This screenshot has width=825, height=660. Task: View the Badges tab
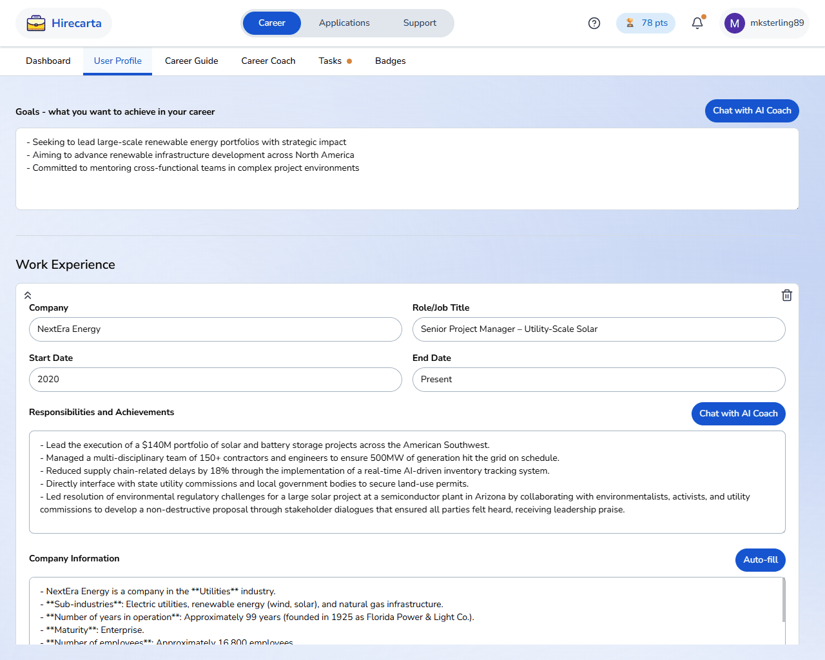pos(390,61)
